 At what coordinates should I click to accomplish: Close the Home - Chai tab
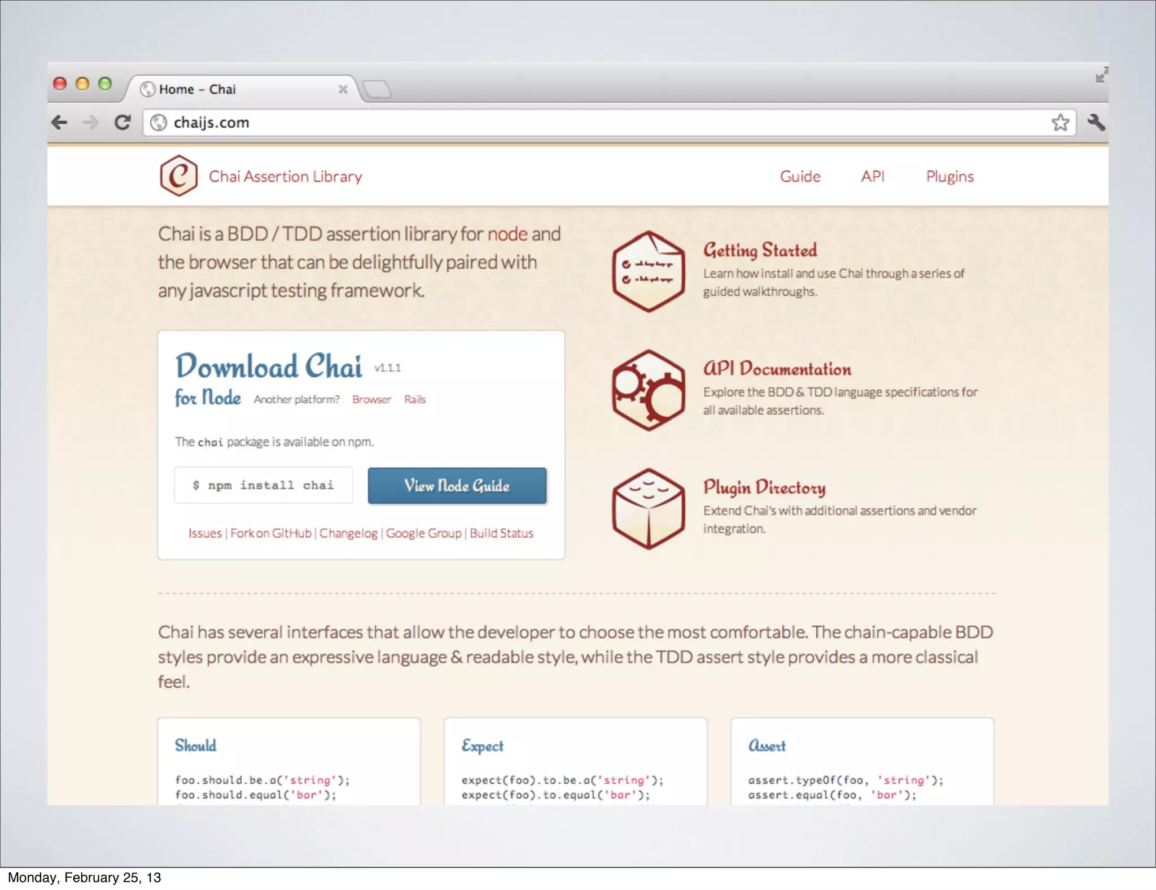pyautogui.click(x=343, y=89)
